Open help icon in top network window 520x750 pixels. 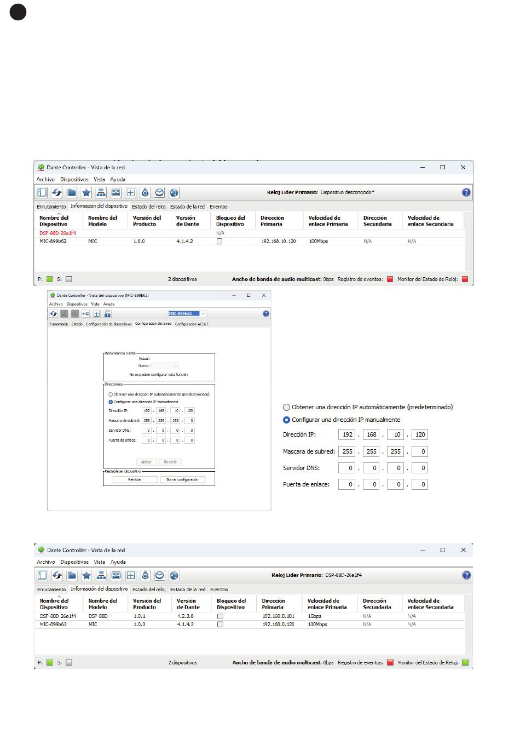click(x=466, y=192)
